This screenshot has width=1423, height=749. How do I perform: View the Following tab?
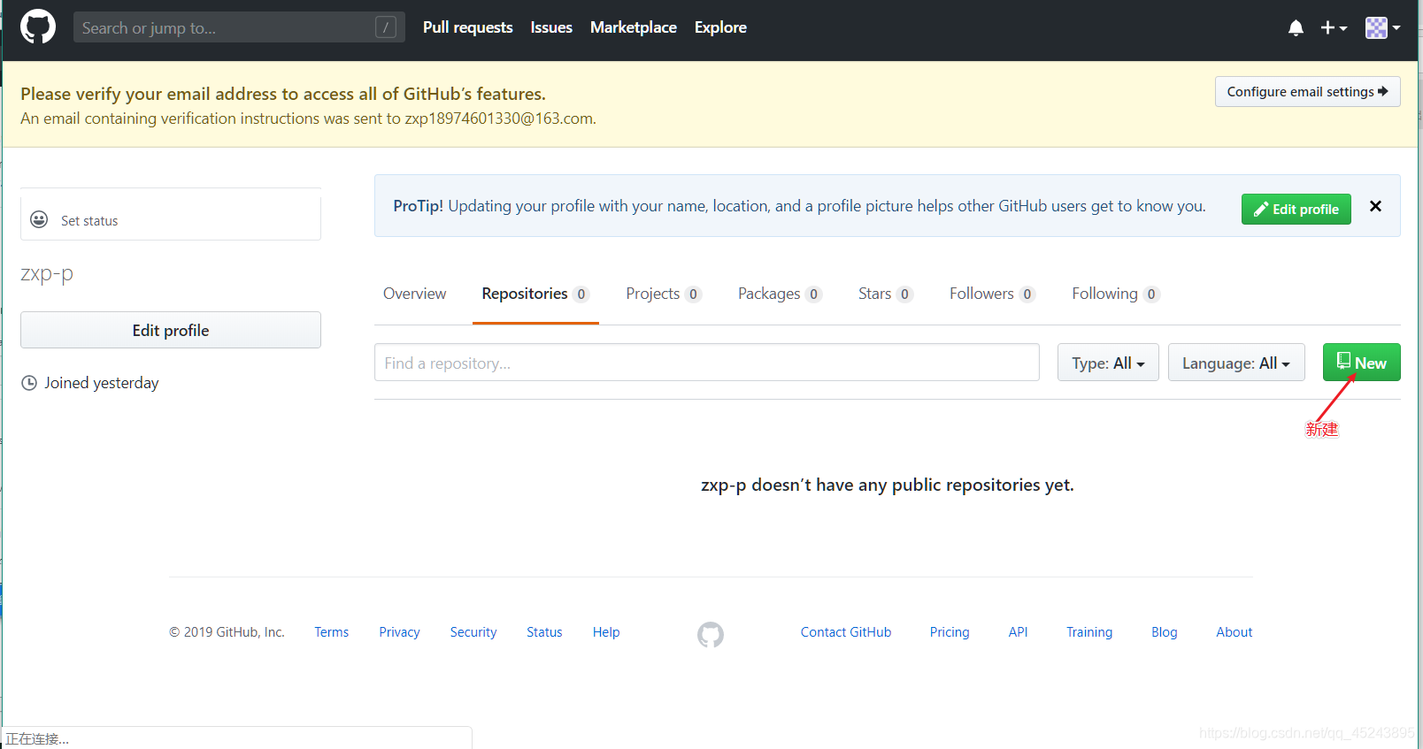[1116, 294]
